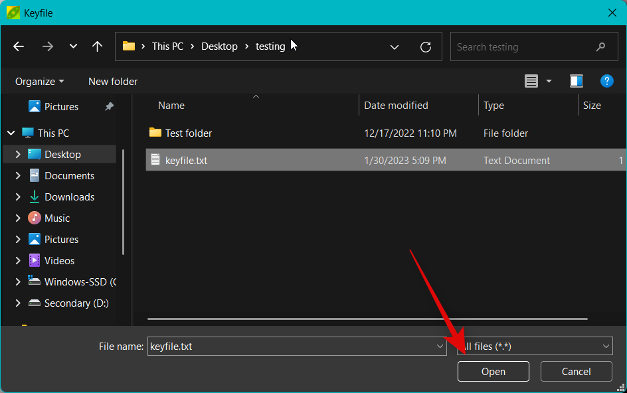Click the File name input field
This screenshot has width=627, height=393.
(x=292, y=346)
